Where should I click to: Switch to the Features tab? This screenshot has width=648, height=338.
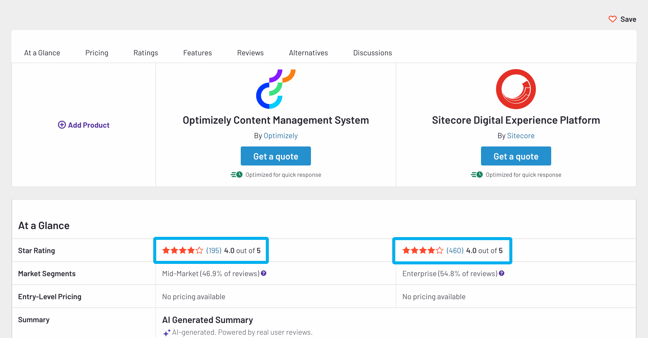(x=197, y=53)
